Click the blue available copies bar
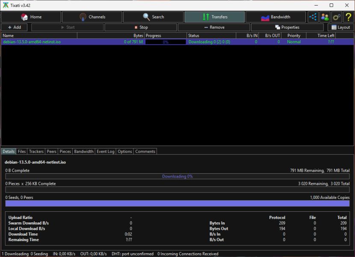The height and width of the screenshot is (257, 355). click(177, 204)
